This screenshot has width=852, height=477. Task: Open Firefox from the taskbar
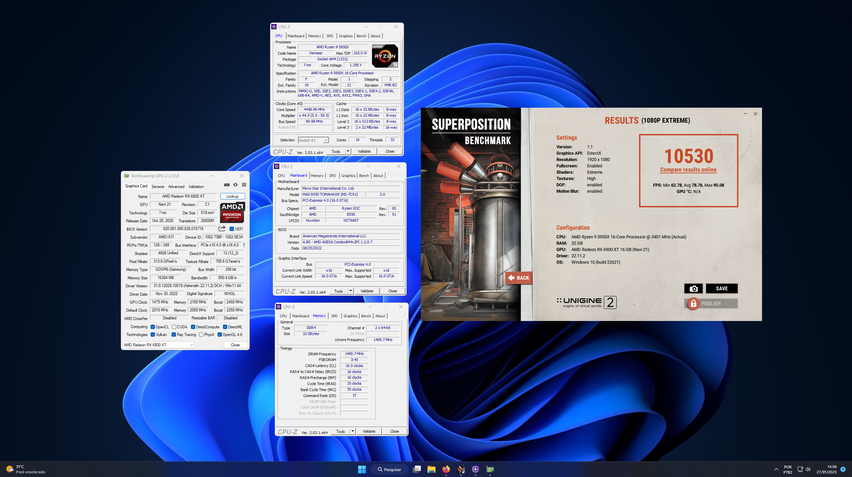[446, 469]
